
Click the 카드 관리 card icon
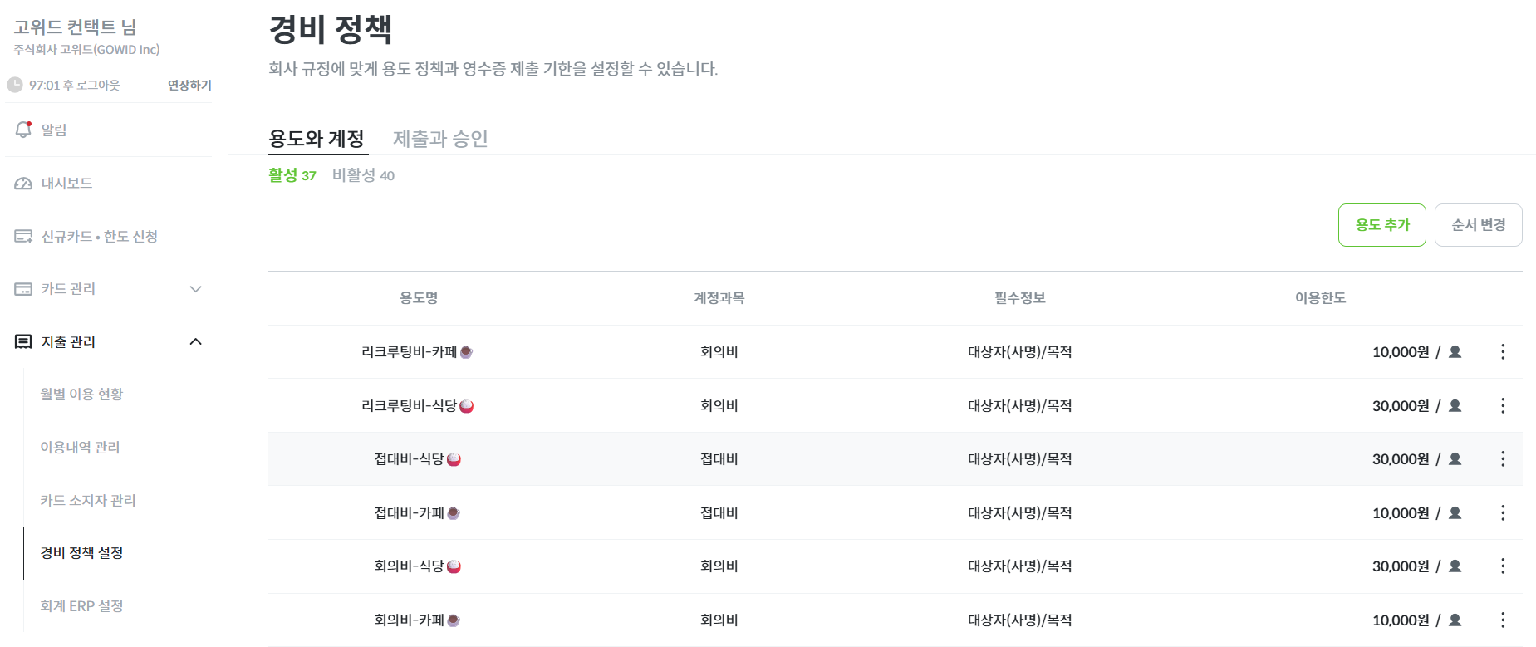pos(23,289)
